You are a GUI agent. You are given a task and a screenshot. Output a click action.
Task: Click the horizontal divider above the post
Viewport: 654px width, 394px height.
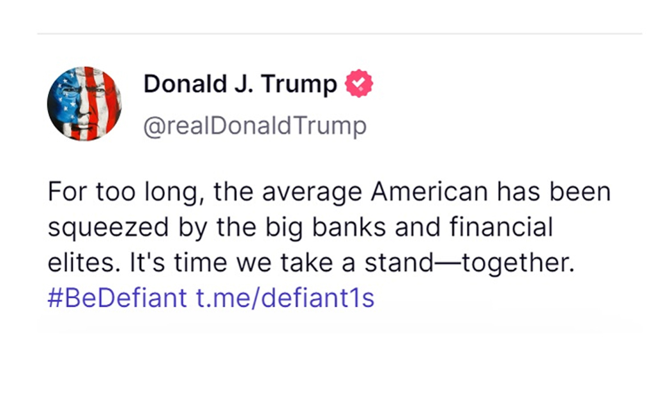tap(339, 33)
